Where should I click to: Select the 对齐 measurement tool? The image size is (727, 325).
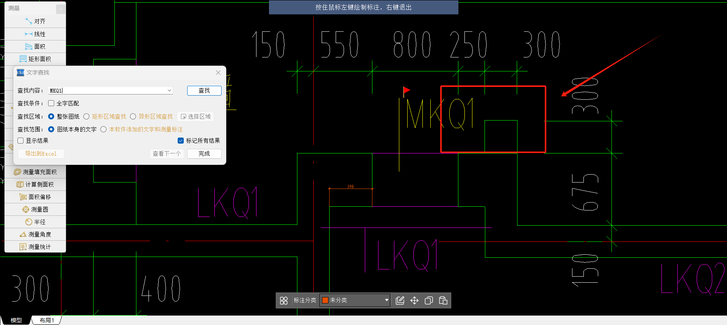point(35,21)
